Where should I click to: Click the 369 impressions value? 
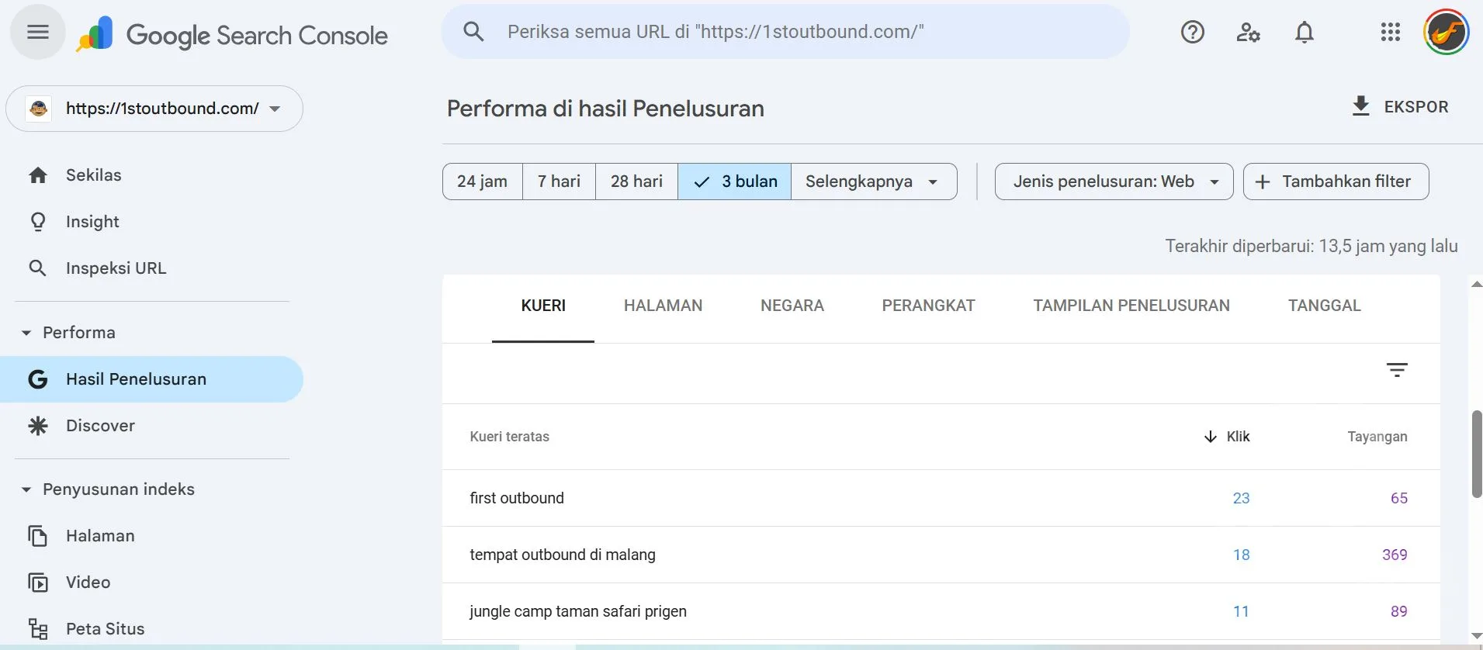pyautogui.click(x=1395, y=555)
